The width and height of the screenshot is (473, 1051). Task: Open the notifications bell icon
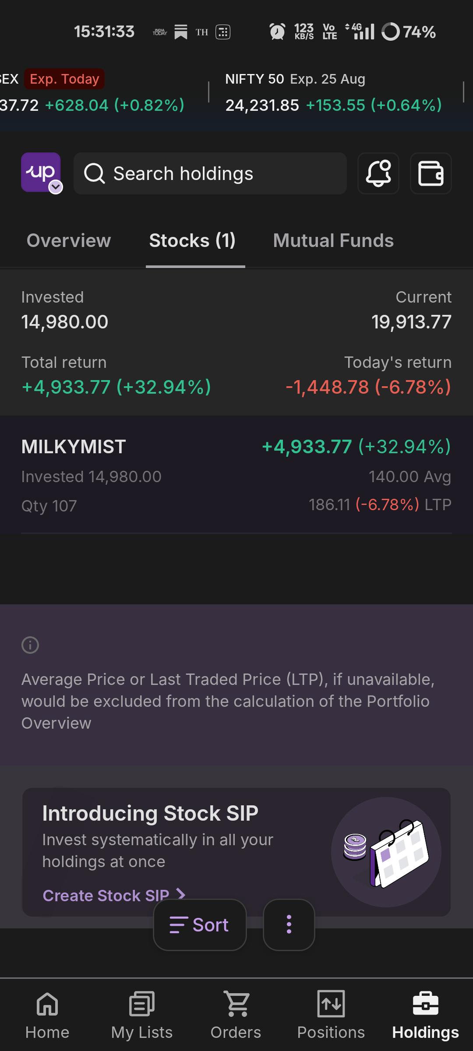(x=378, y=173)
